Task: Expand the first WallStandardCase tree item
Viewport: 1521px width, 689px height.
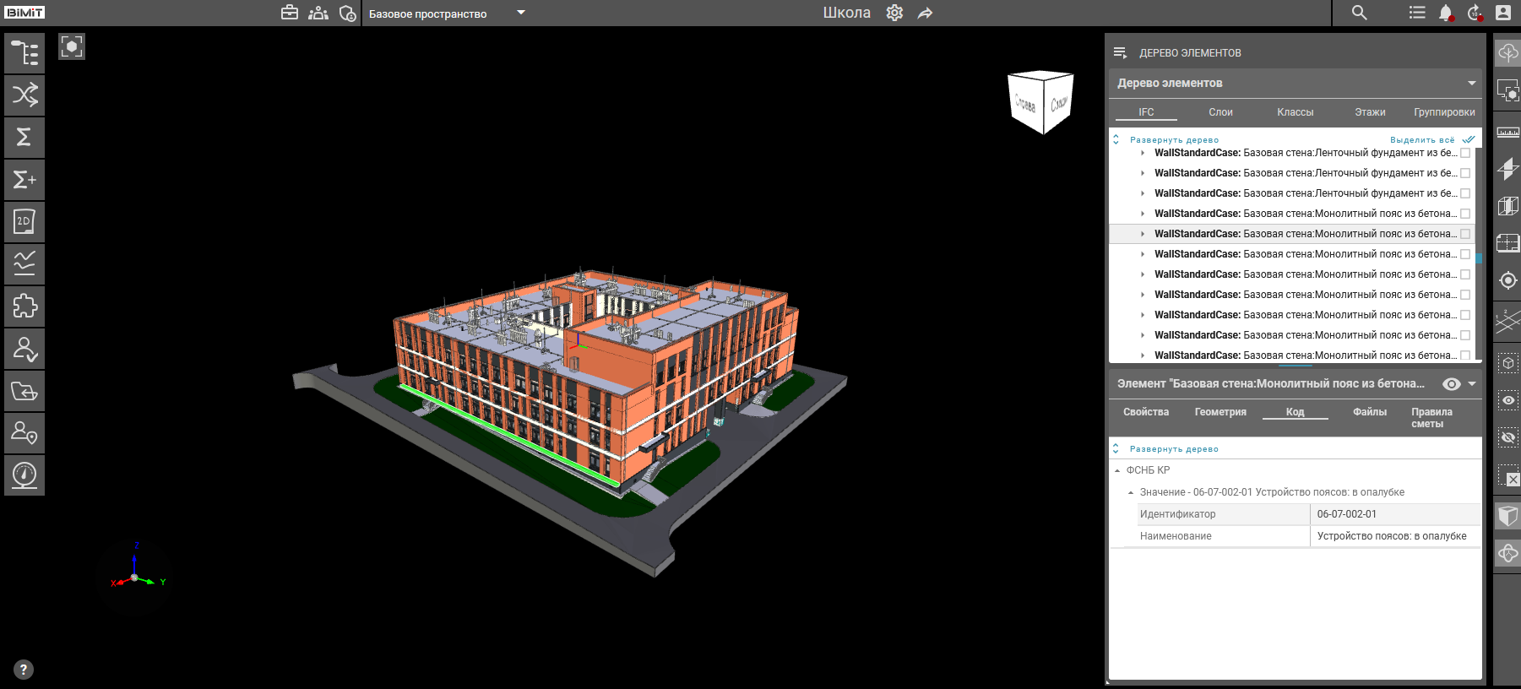Action: tap(1143, 153)
